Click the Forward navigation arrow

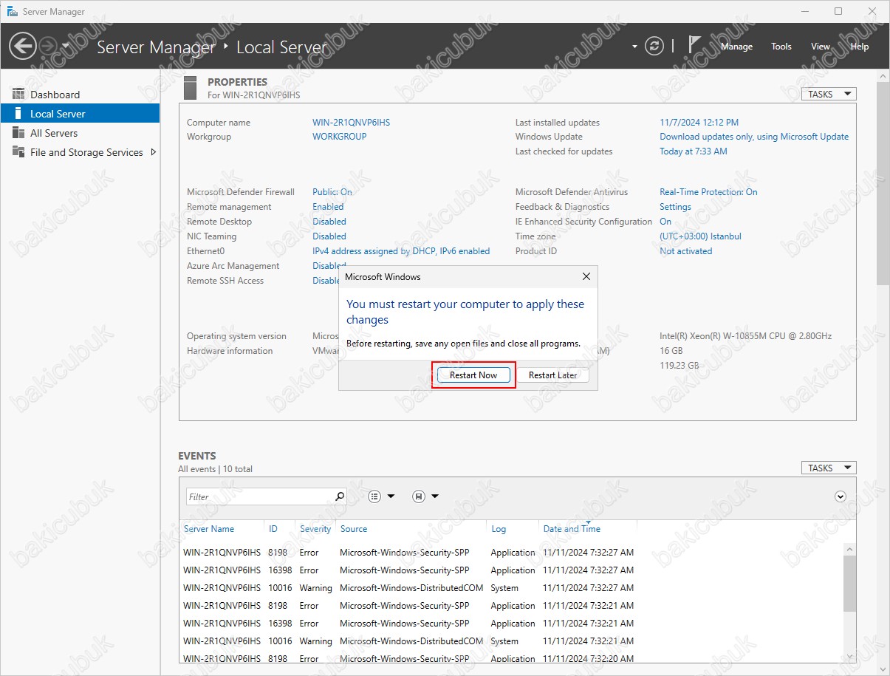click(47, 46)
